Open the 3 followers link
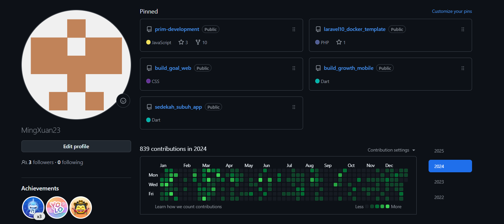 pyautogui.click(x=41, y=162)
